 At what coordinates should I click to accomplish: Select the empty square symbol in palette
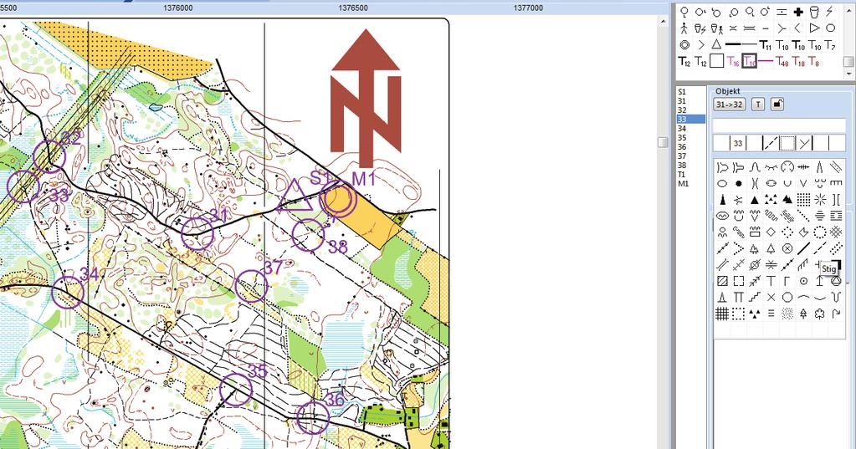[717, 60]
